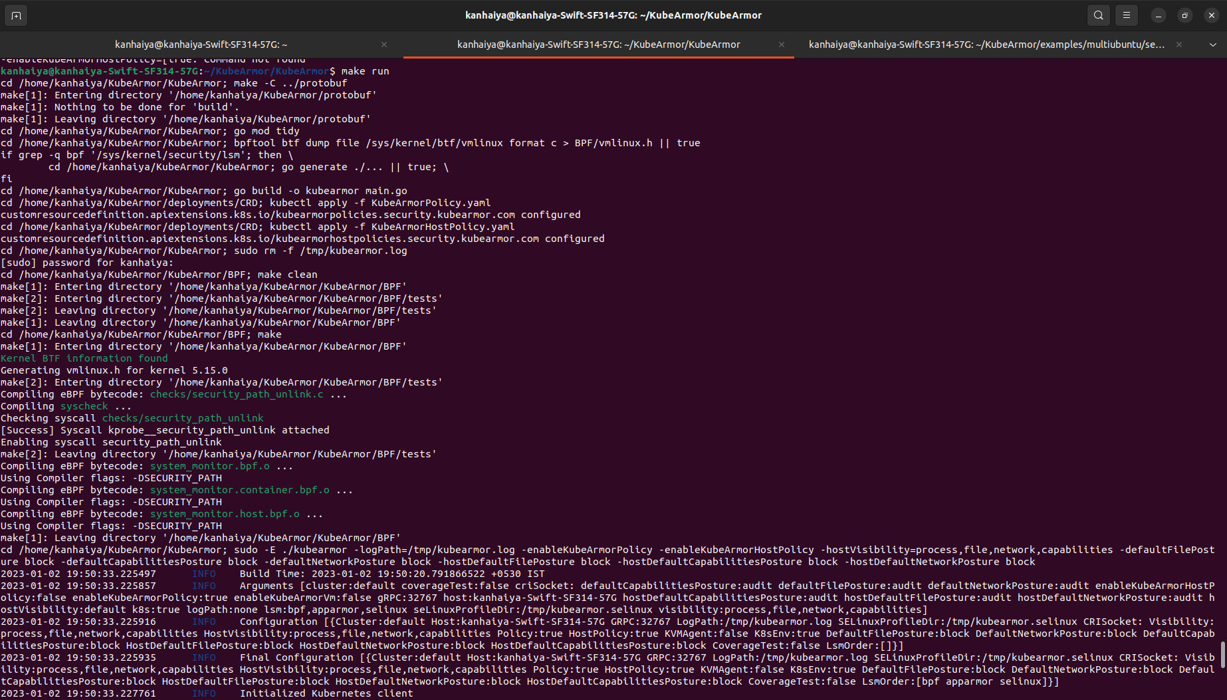The image size is (1227, 700).
Task: Click the chevron at the tab bar's right edge
Action: [x=1212, y=45]
